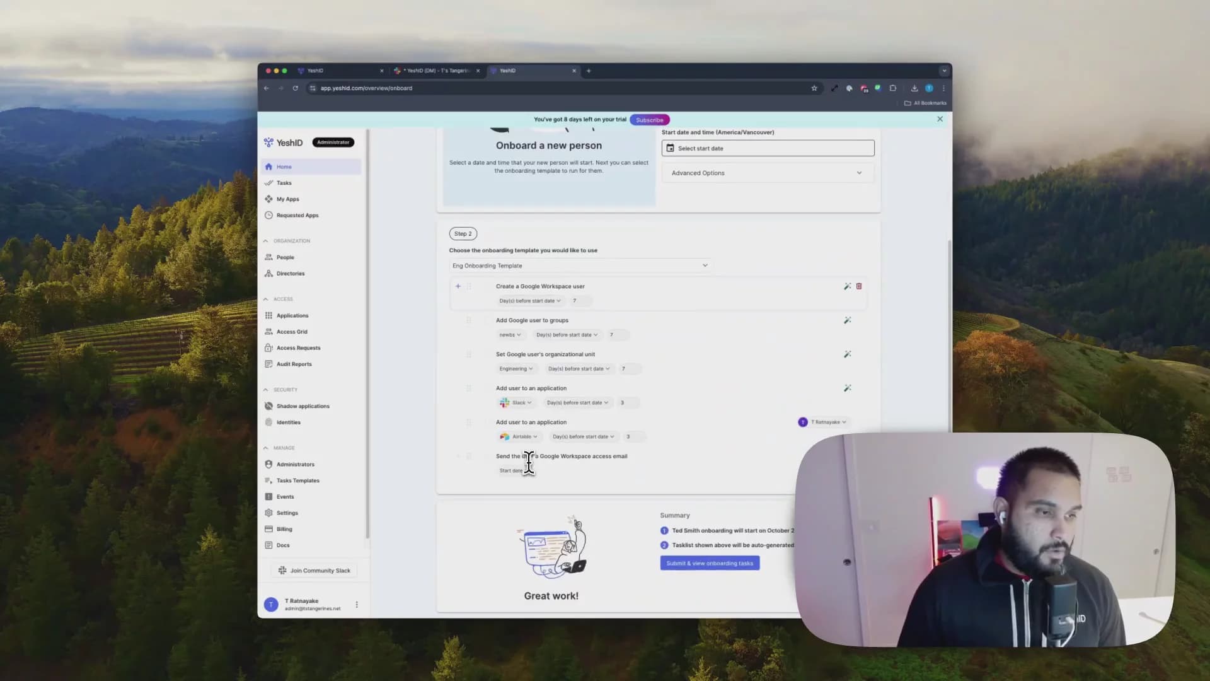1210x681 pixels.
Task: Open Access Grid from the sidebar
Action: click(292, 332)
